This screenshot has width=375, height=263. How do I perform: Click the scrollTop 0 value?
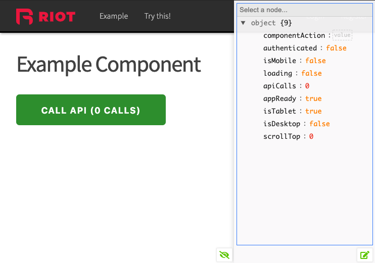pyautogui.click(x=311, y=136)
